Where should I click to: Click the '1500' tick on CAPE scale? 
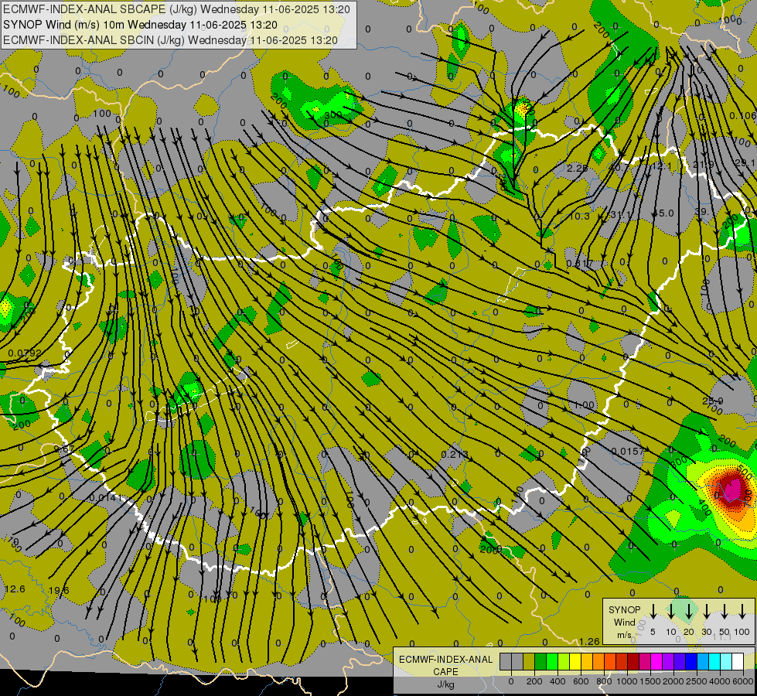650,681
